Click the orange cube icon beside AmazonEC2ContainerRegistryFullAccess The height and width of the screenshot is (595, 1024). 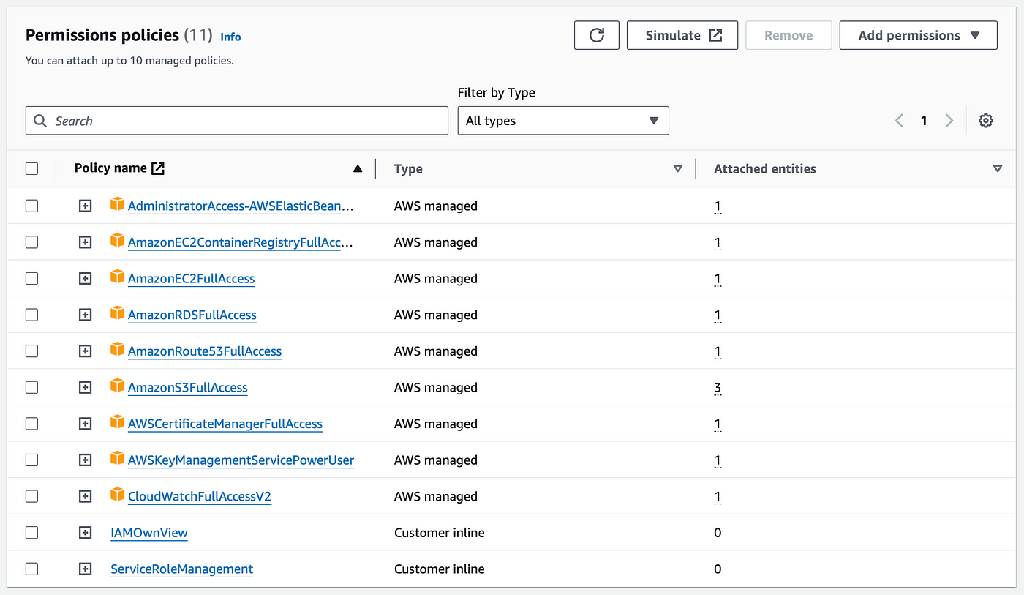click(x=117, y=240)
